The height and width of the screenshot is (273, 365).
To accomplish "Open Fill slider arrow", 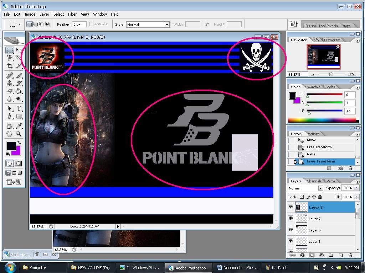I will (x=356, y=197).
